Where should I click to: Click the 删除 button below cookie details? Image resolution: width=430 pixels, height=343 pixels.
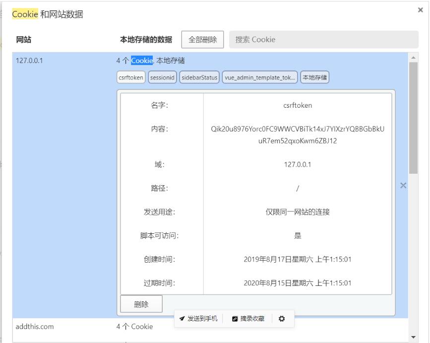pos(141,304)
